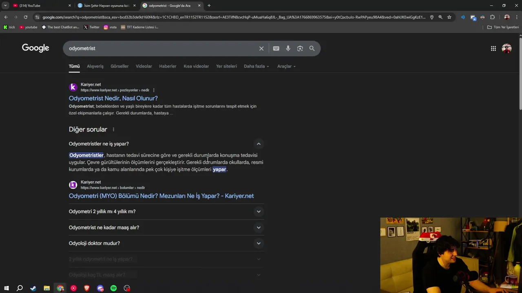
Task: Switch to the Haberler tab
Action: pos(168,66)
